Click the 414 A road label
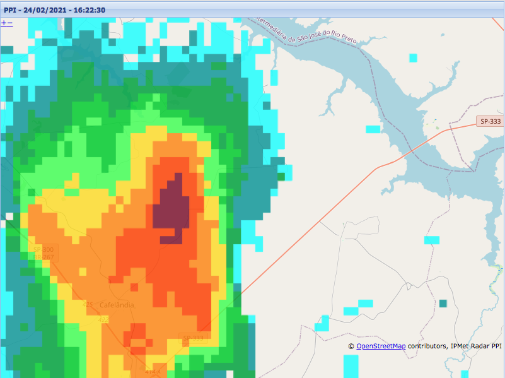Viewport: 505px width, 378px height. 153,373
